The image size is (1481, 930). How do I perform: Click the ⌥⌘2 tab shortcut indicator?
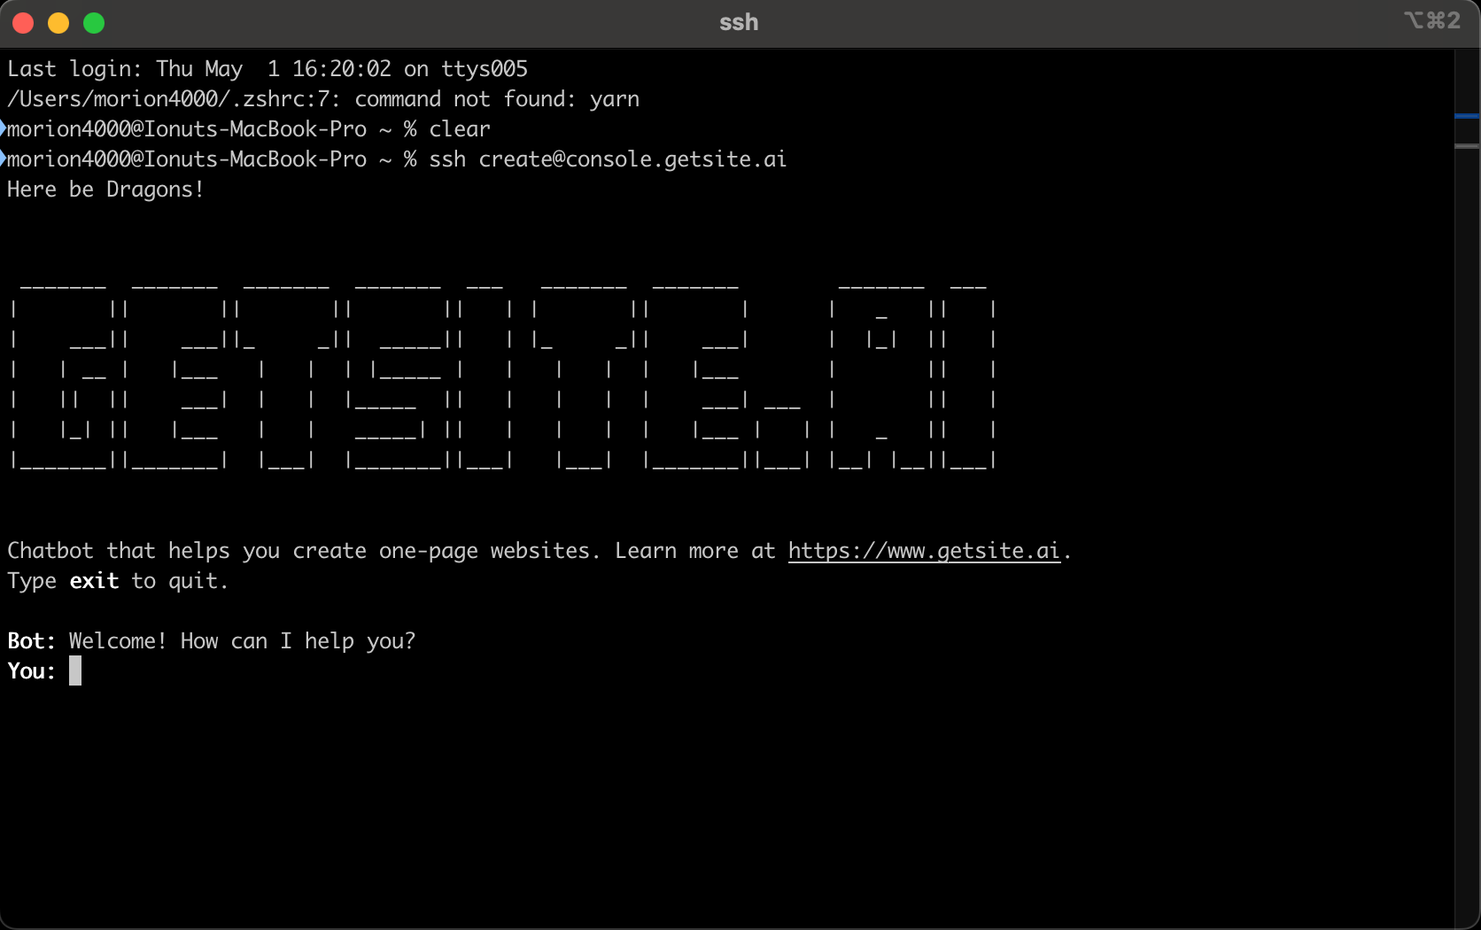tap(1431, 21)
